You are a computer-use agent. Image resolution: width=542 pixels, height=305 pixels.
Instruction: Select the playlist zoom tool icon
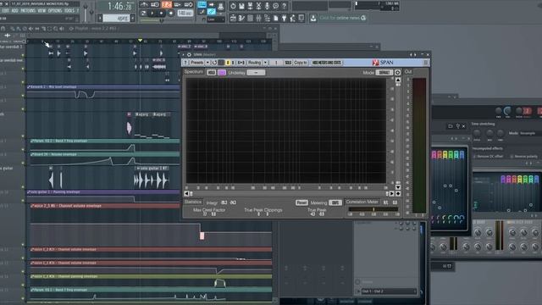(56, 29)
